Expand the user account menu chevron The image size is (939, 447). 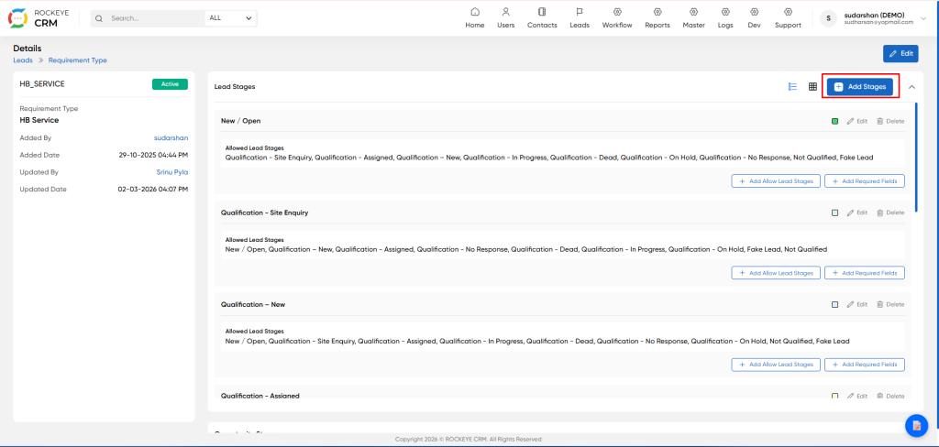tap(922, 18)
